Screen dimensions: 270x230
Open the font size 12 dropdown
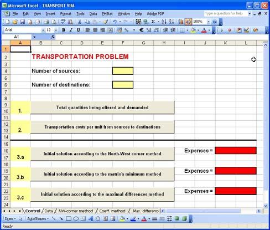point(56,30)
